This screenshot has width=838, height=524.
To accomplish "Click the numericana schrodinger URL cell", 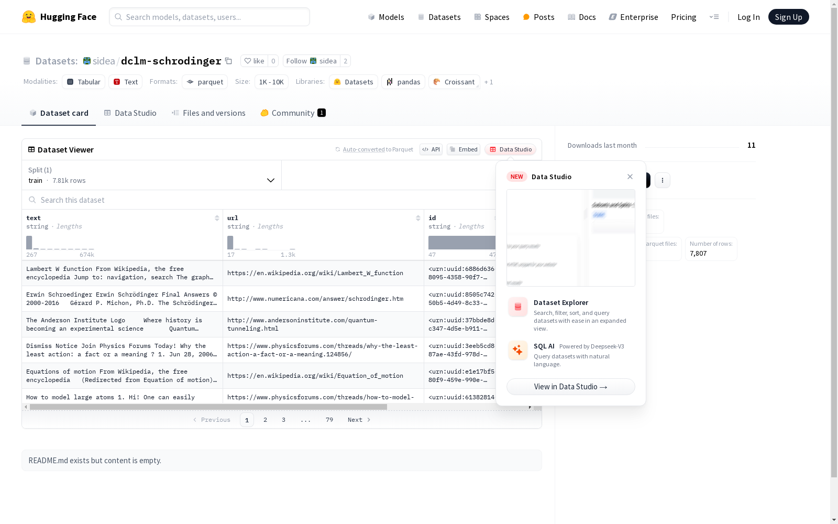I will (323, 299).
